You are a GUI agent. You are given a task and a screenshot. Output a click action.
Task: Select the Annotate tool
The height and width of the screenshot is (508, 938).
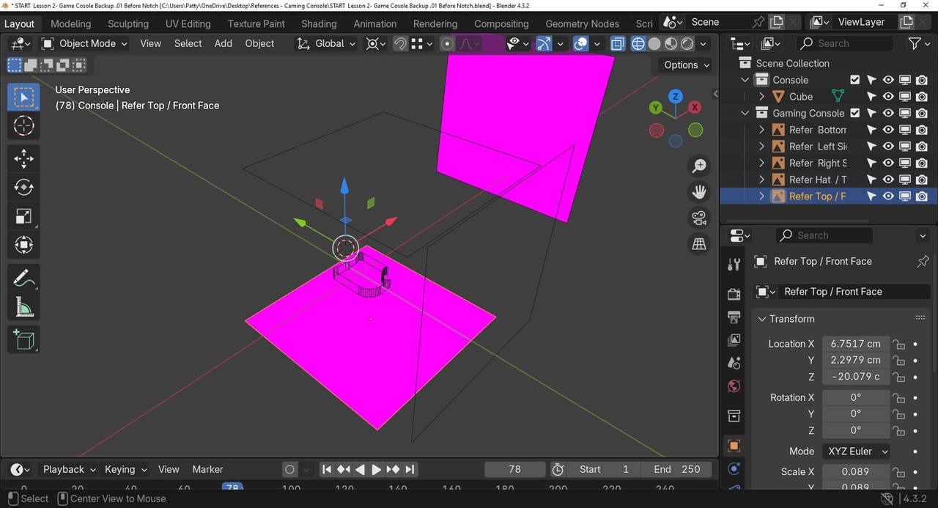coord(23,278)
